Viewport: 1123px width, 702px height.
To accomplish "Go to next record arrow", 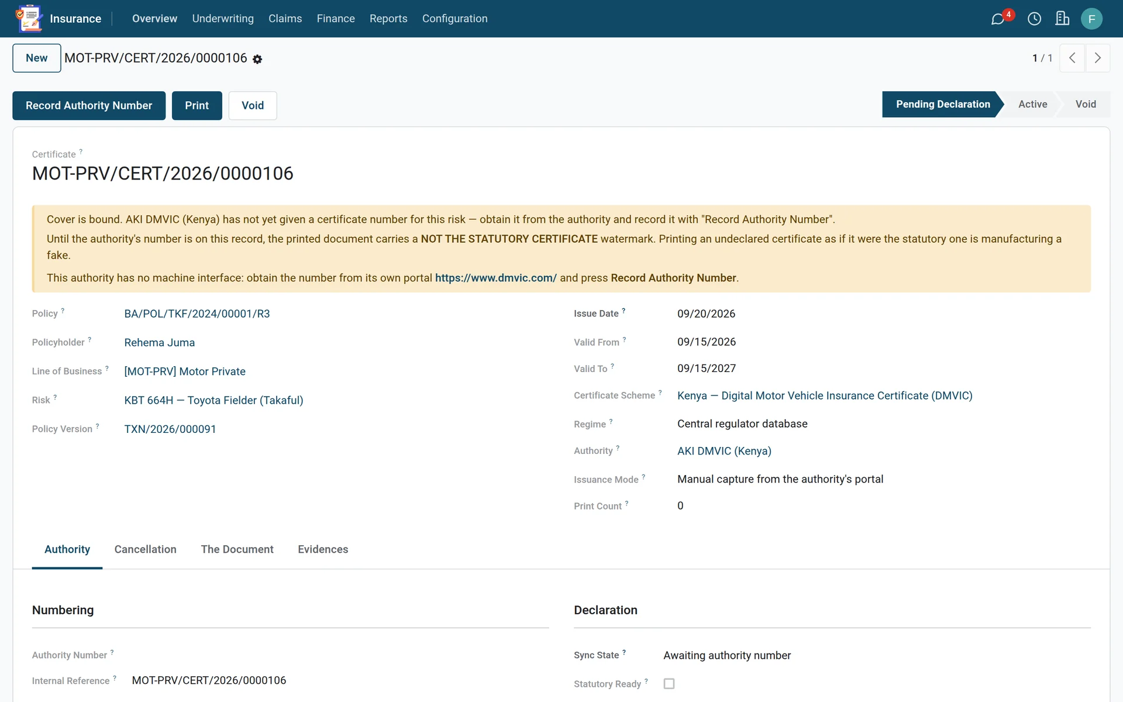I will coord(1098,58).
